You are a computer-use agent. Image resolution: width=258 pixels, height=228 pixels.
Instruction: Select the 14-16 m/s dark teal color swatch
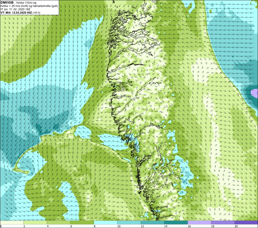point(176,223)
